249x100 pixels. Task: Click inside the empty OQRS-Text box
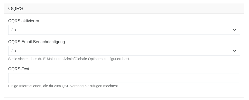[124, 78]
